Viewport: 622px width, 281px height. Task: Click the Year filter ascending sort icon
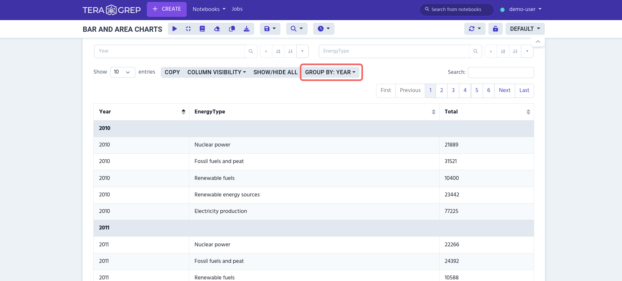pyautogui.click(x=278, y=51)
